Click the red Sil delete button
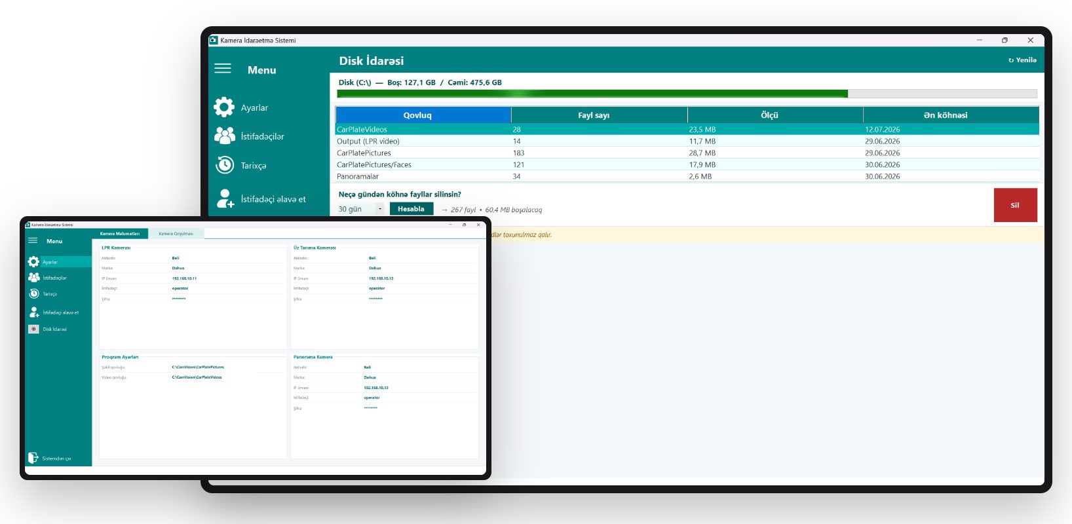The height and width of the screenshot is (524, 1072). pyautogui.click(x=1015, y=205)
